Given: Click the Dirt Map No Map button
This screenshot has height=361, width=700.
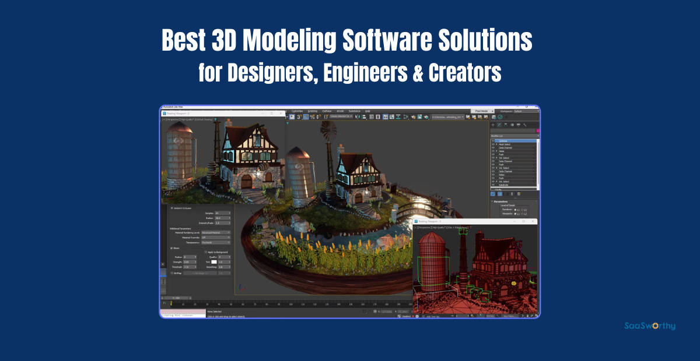Looking at the screenshot, I should (200, 273).
